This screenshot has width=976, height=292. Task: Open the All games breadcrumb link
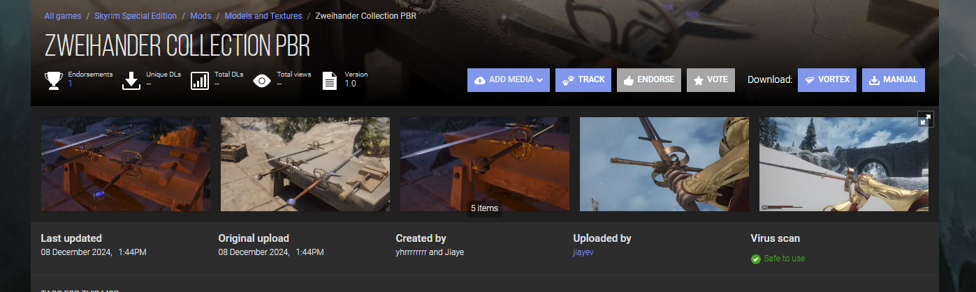click(x=62, y=15)
